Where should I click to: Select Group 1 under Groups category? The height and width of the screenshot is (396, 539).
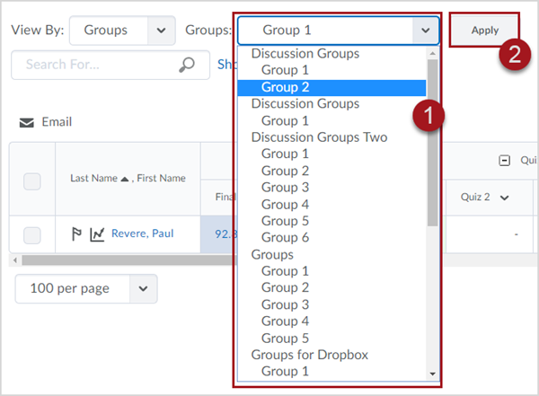tap(285, 271)
